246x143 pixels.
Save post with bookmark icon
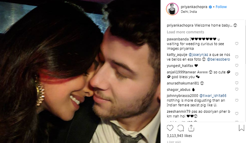pyautogui.click(x=242, y=128)
